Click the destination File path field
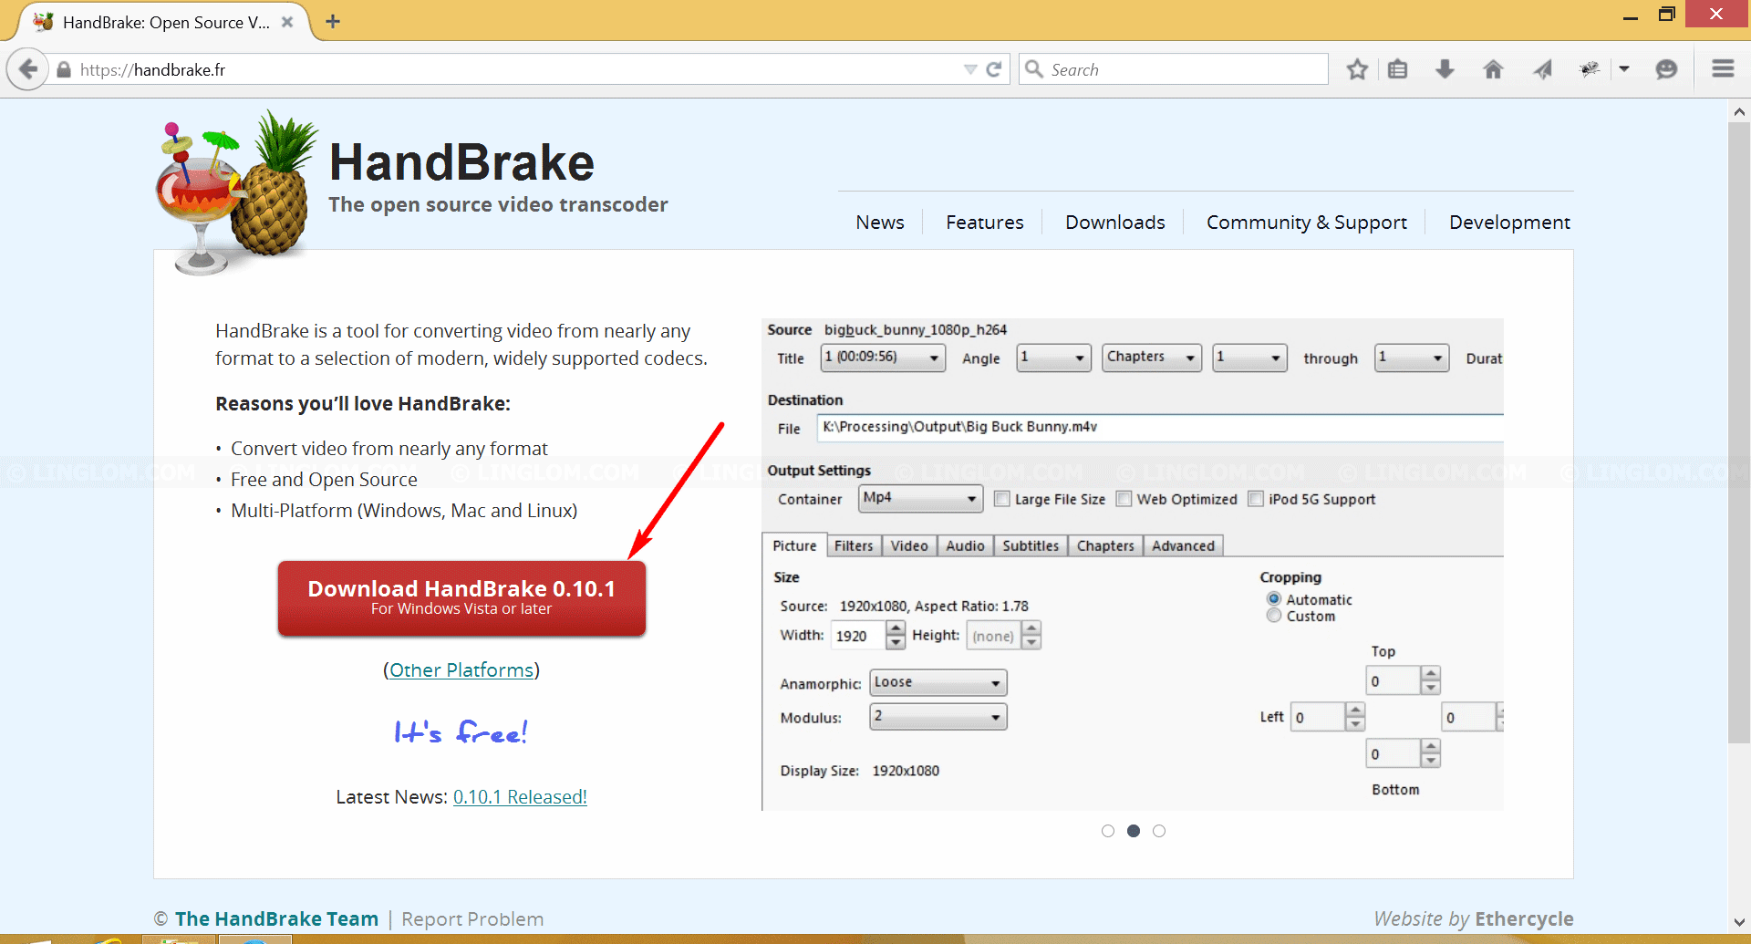1751x944 pixels. coord(1160,427)
